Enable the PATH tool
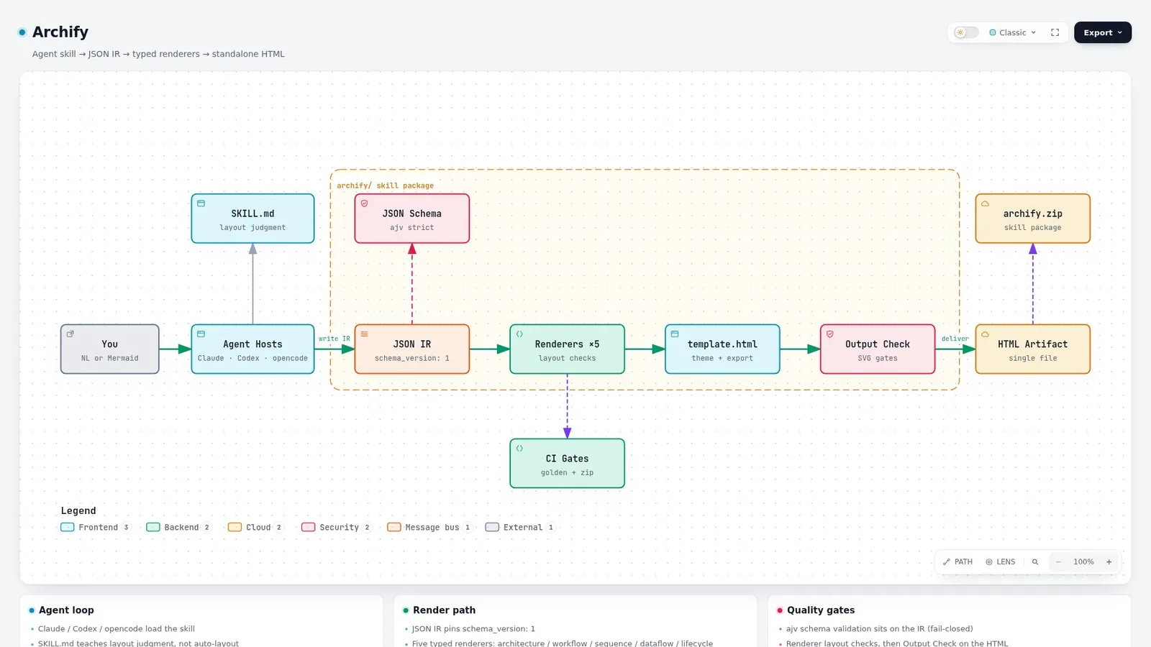1151x647 pixels. [x=957, y=562]
